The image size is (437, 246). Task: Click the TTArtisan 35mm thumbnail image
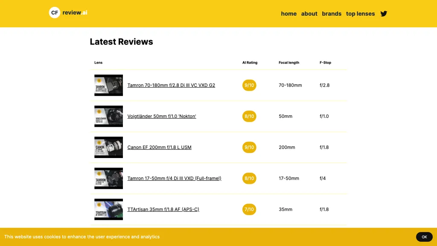(x=108, y=209)
